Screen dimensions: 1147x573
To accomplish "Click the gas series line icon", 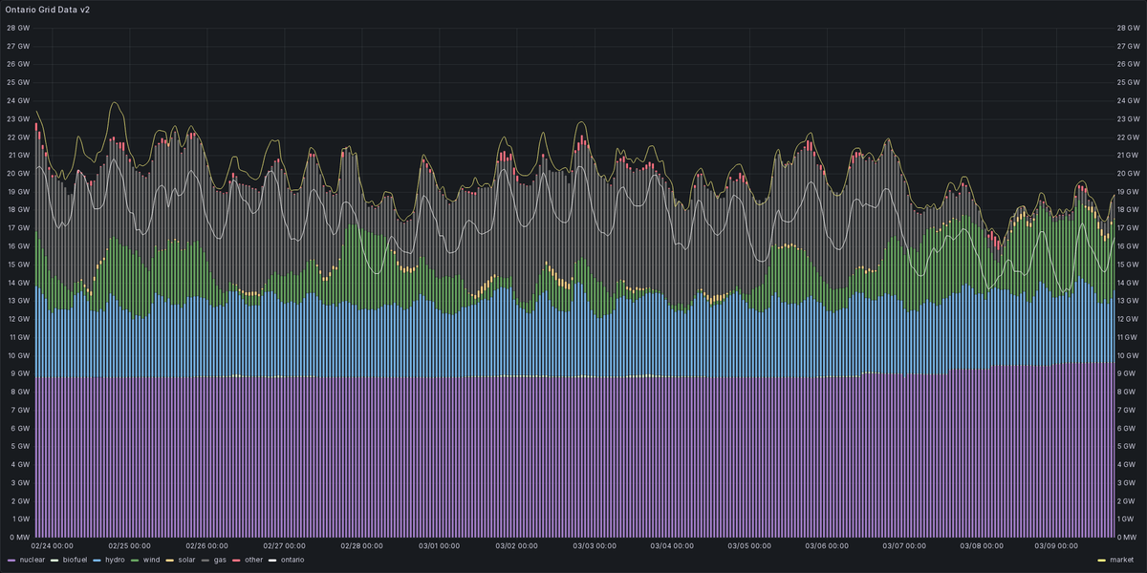I will (x=204, y=561).
